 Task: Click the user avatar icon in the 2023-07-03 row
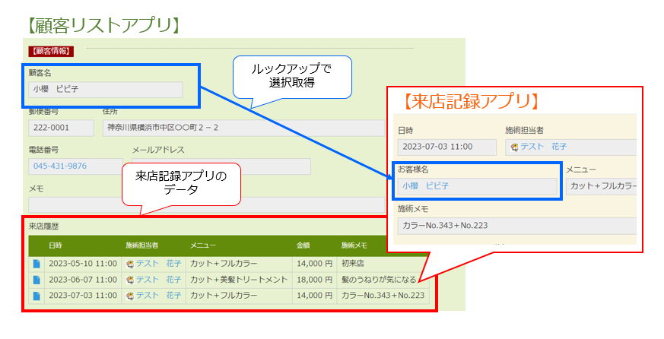coord(130,296)
